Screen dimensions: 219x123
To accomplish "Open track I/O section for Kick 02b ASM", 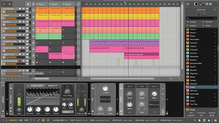I will (x=27, y=12).
